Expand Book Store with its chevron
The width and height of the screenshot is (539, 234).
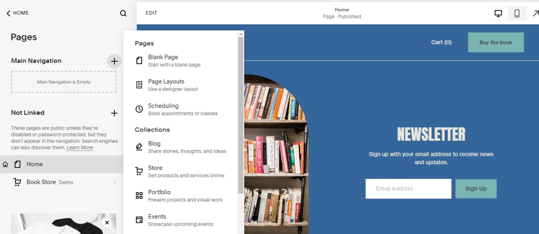114,182
